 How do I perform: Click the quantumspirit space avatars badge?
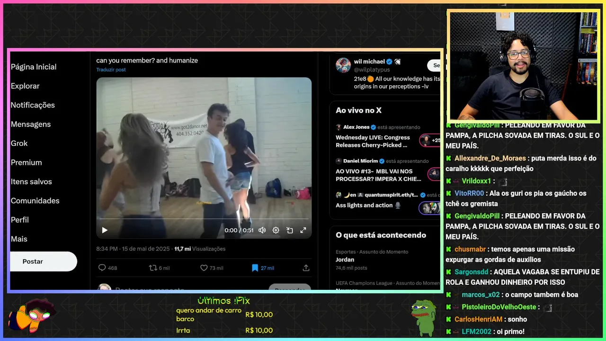coord(430,208)
